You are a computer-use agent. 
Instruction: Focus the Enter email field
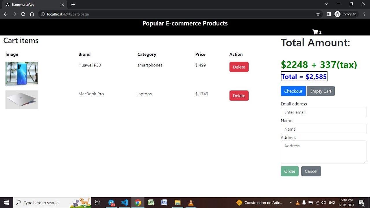(x=324, y=112)
